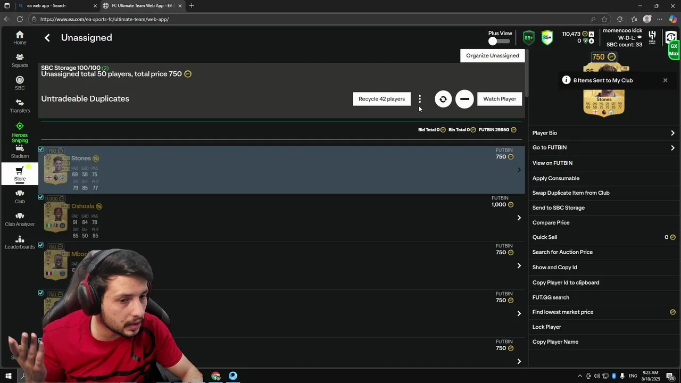681x383 pixels.
Task: Expand the fourth player row arrow
Action: tap(519, 313)
